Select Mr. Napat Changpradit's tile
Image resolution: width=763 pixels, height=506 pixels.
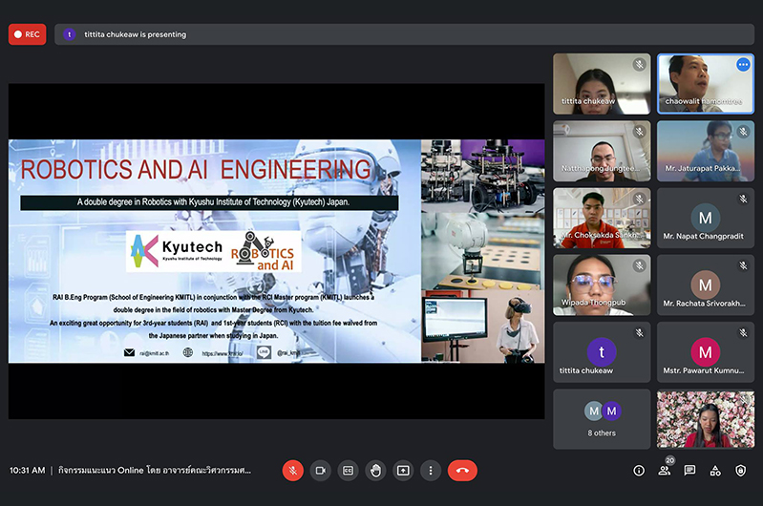tap(706, 218)
